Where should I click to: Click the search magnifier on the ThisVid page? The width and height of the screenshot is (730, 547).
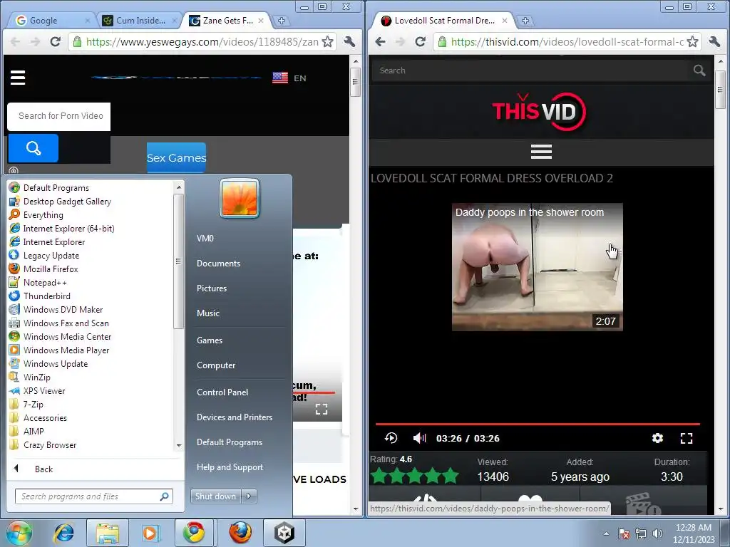(x=699, y=71)
